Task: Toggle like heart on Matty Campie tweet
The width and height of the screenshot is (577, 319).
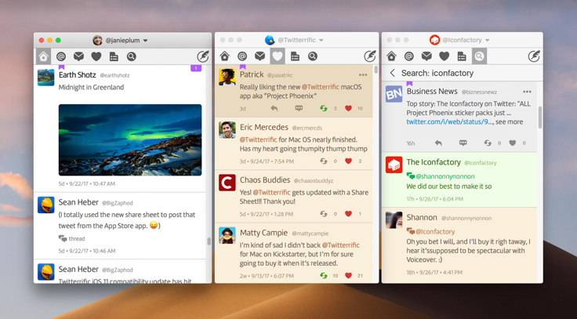Action: click(349, 276)
